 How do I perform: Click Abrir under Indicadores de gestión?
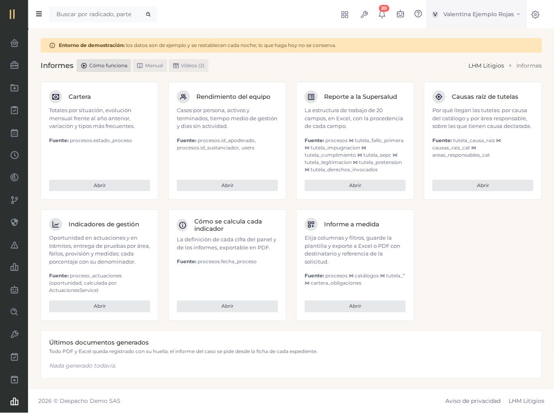(99, 306)
